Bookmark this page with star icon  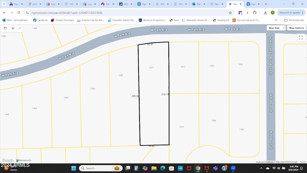230,13
